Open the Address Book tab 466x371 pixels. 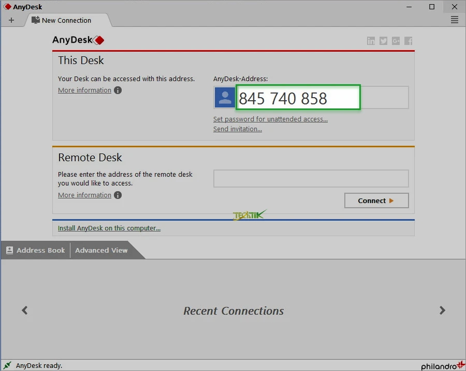(36, 250)
